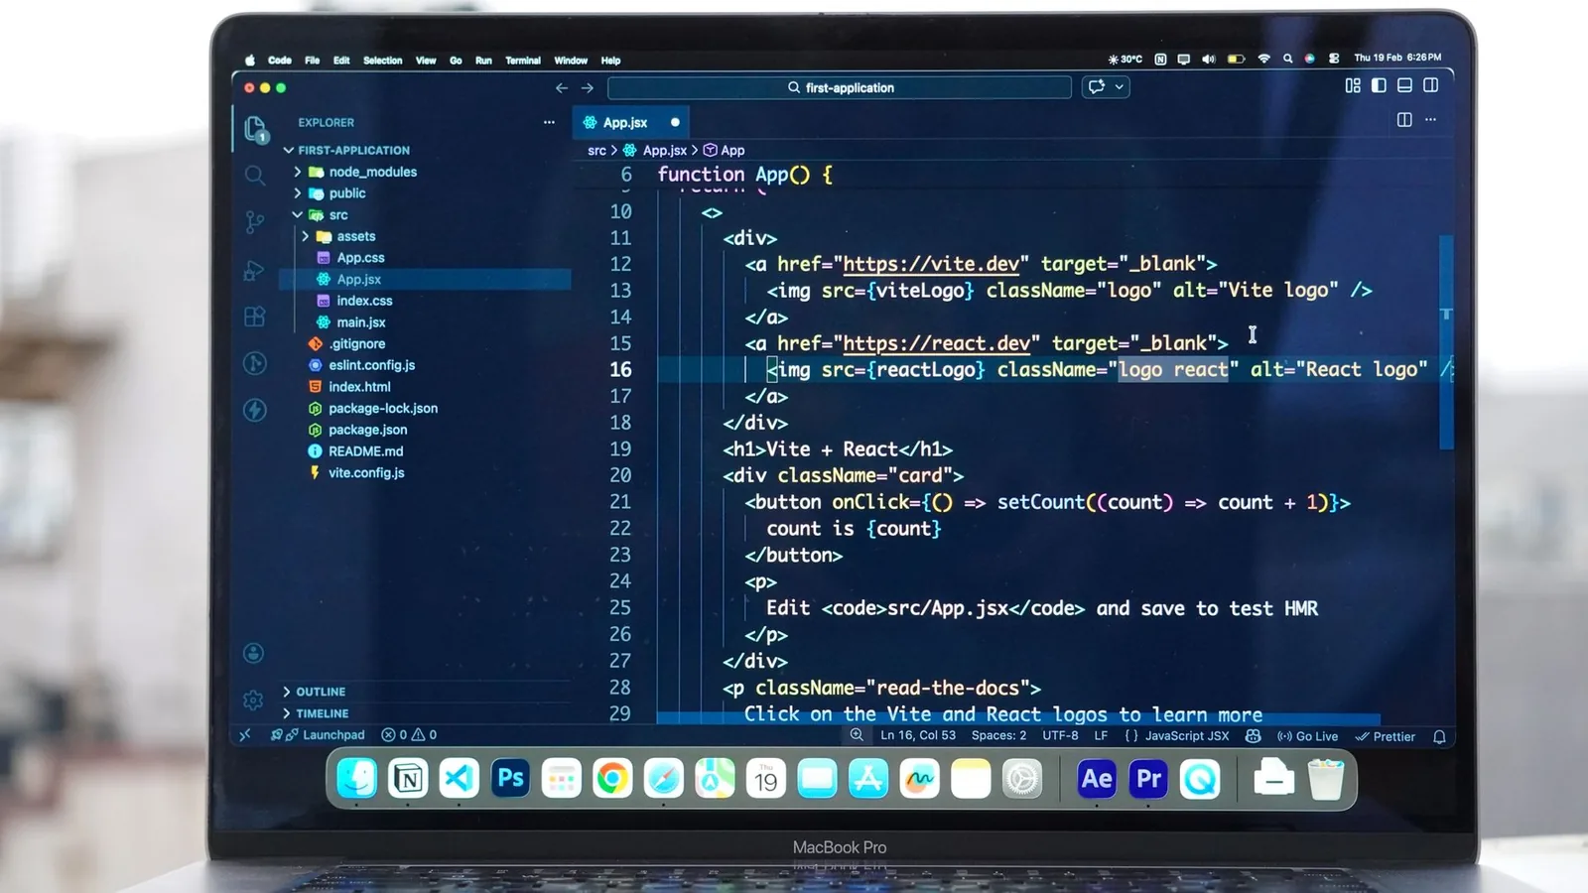The image size is (1588, 893).
Task: Open editor More Actions ellipsis
Action: pos(1430,120)
